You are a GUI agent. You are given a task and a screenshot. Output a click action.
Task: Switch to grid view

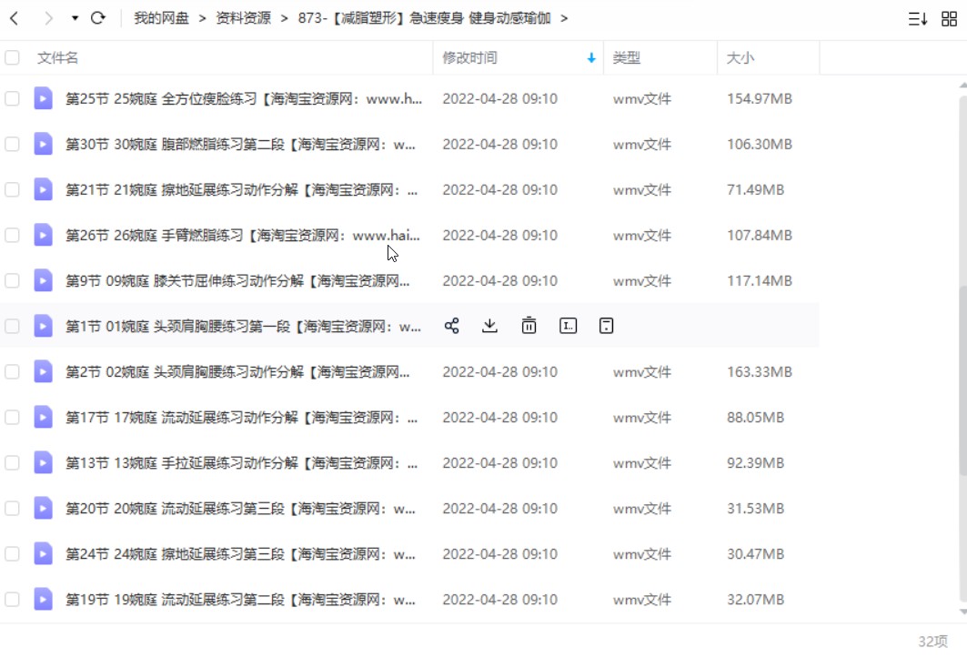click(949, 18)
